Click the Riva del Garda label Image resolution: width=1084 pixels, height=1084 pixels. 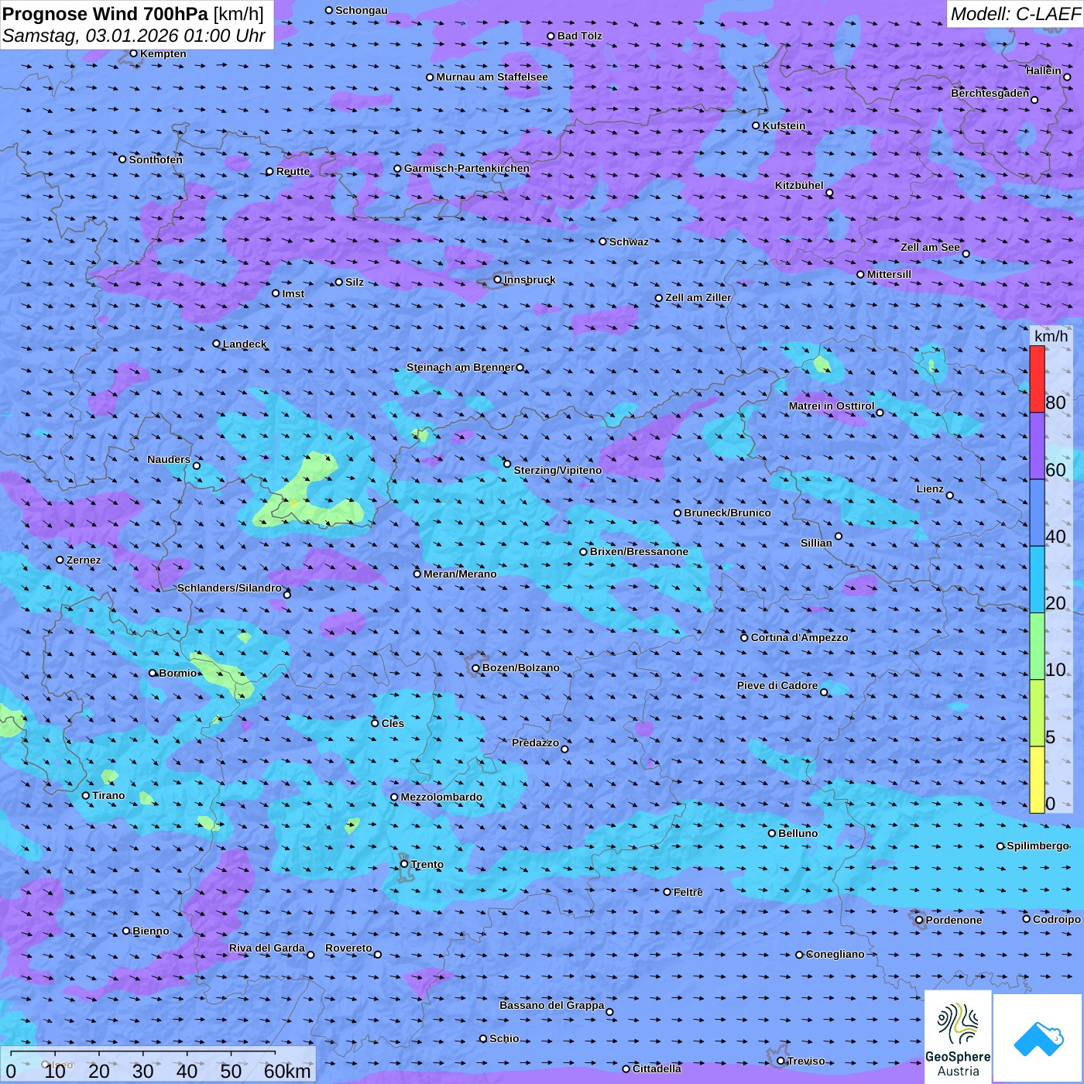[266, 948]
